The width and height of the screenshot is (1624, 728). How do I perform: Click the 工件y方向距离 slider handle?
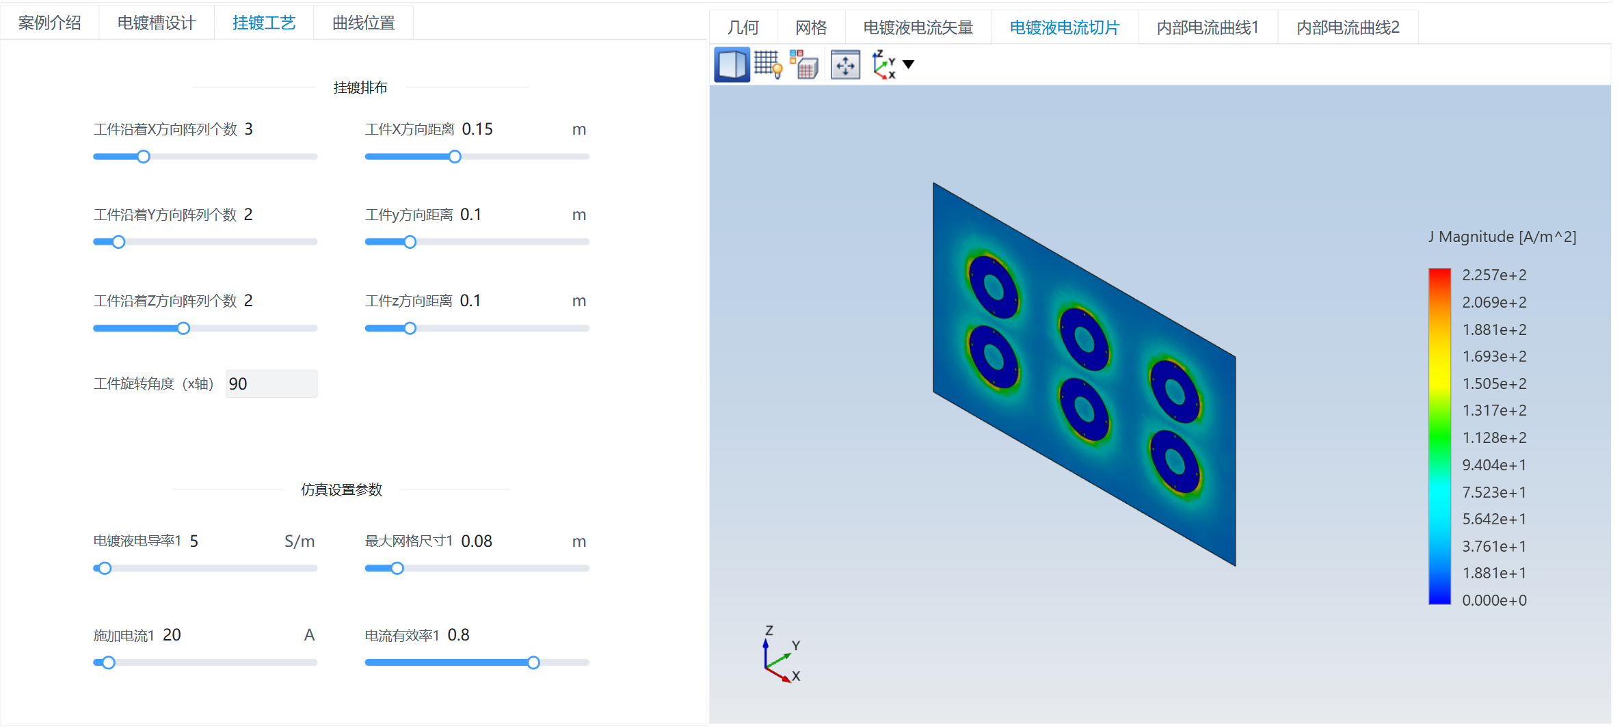click(x=410, y=242)
